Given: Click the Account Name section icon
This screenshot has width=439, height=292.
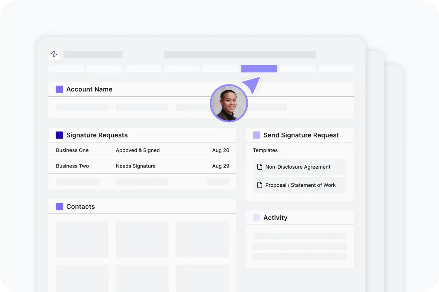Looking at the screenshot, I should coord(59,89).
